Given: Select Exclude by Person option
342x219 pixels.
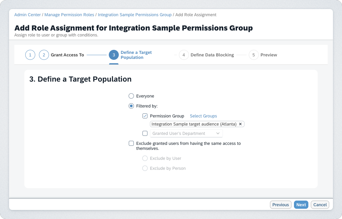Looking at the screenshot, I should click(145, 168).
